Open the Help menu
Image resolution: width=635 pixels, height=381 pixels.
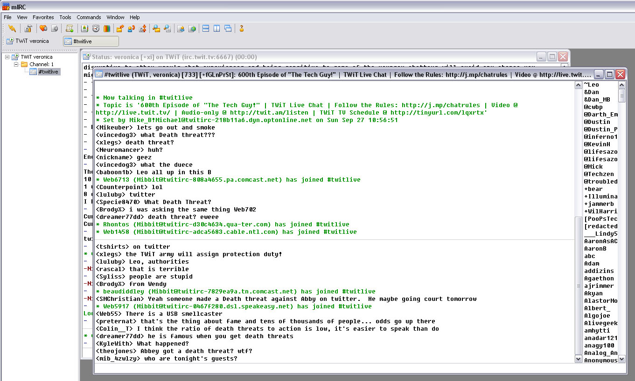135,17
